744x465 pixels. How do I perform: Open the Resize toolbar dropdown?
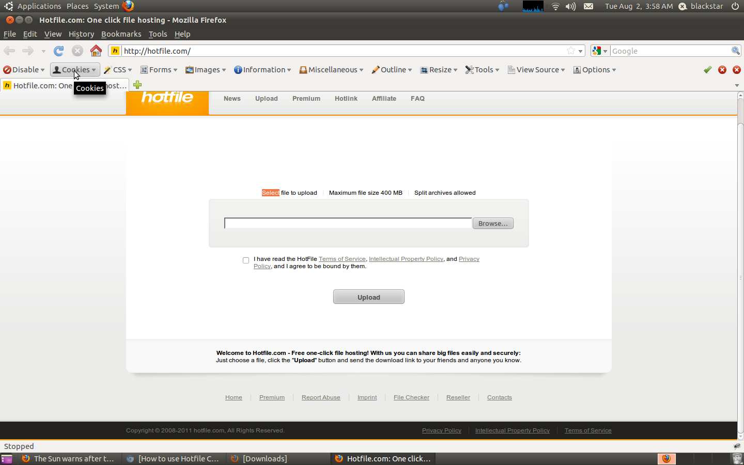(x=439, y=70)
